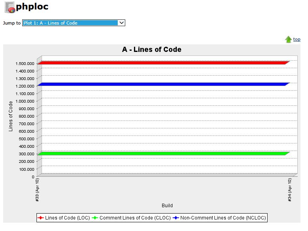
Task: Click 'Non-Comment Lines of Code (NCLOC)' legend label
Action: (x=223, y=218)
